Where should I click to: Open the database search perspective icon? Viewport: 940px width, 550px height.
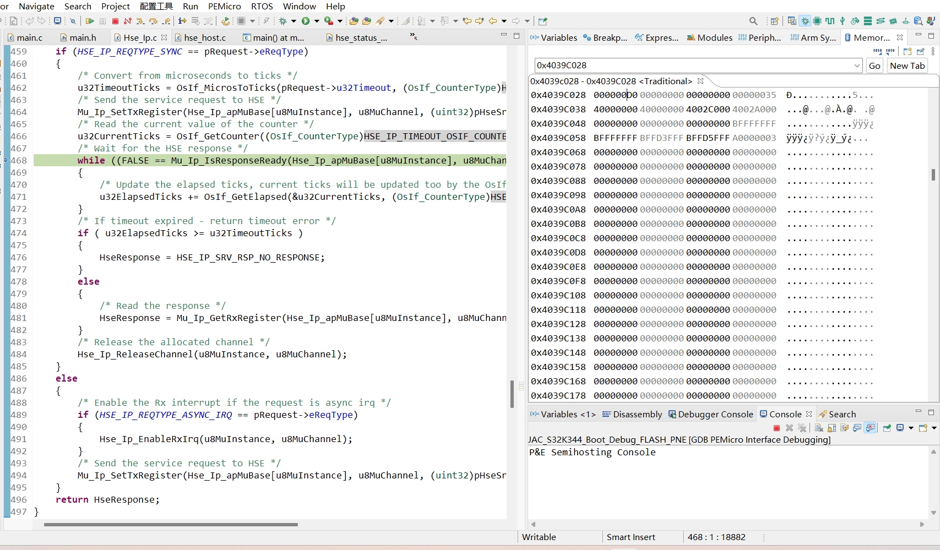[x=918, y=21]
